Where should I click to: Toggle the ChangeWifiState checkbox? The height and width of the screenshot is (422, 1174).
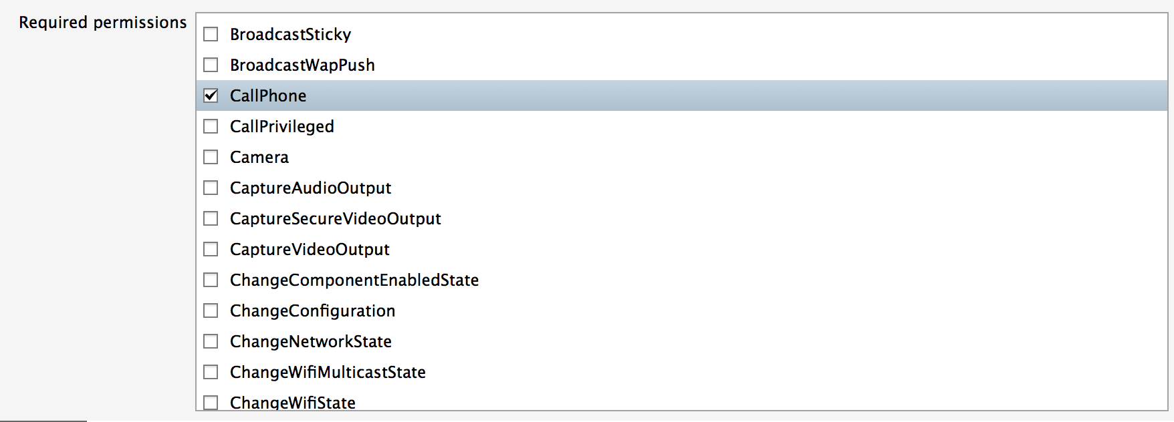pos(211,402)
